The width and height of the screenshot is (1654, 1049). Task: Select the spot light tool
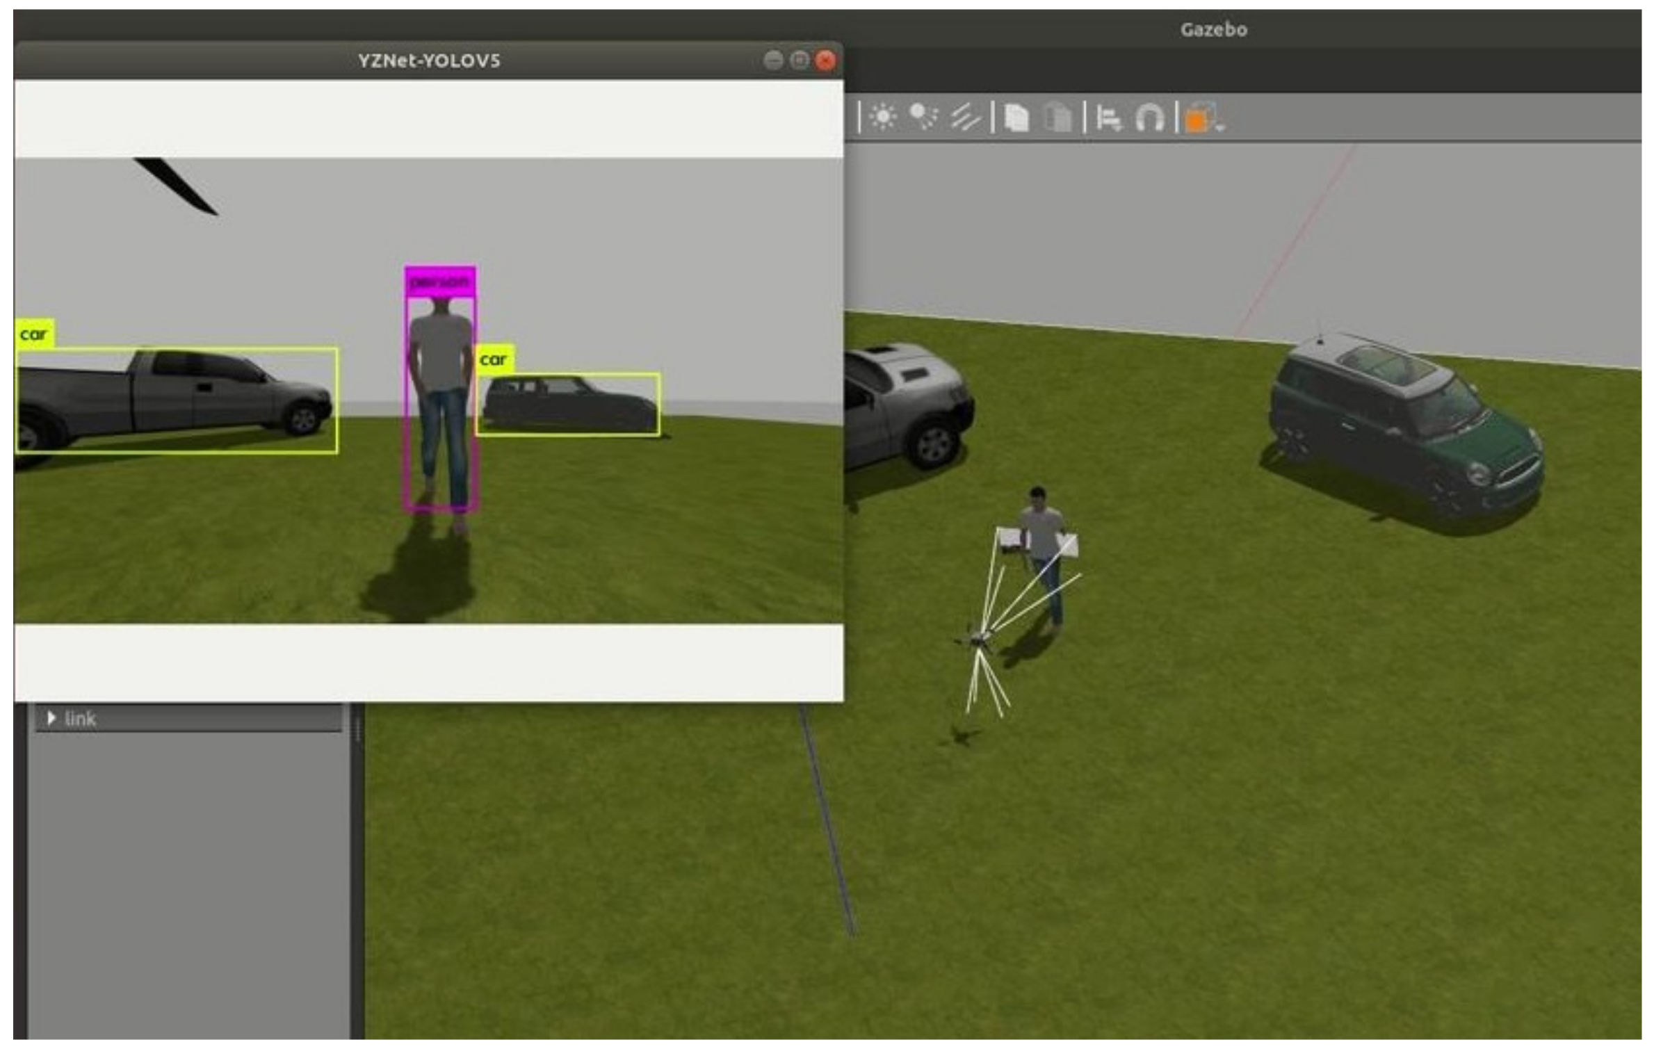tap(924, 117)
